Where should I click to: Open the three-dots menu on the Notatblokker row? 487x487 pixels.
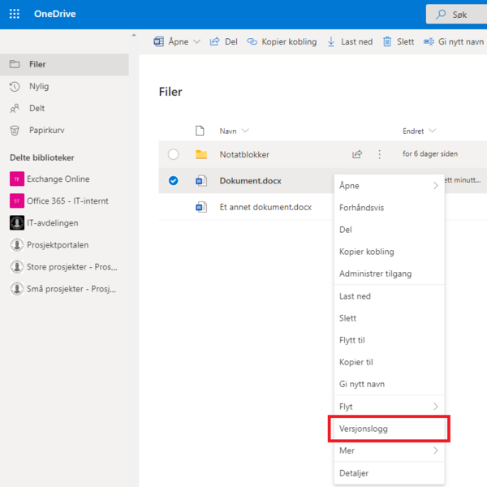coord(380,154)
